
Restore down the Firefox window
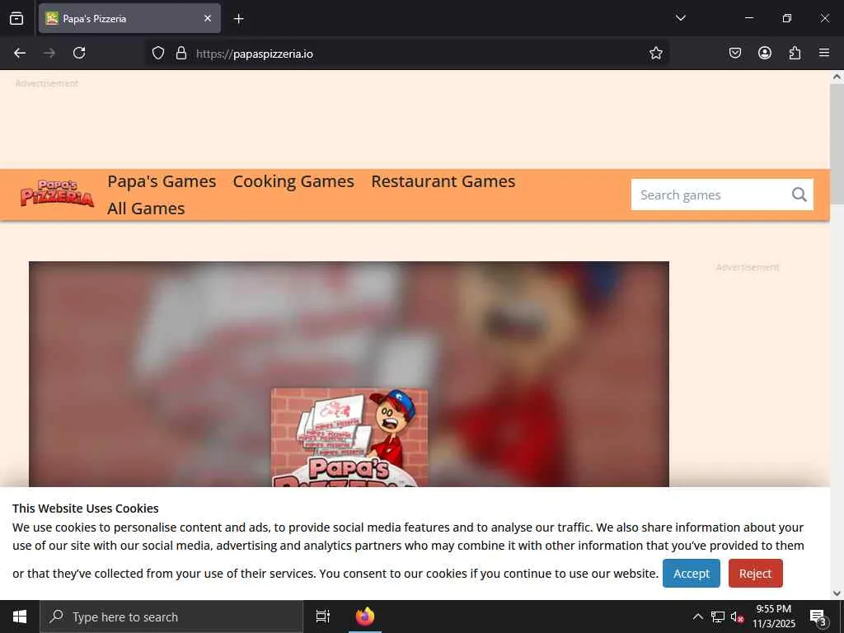tap(786, 18)
